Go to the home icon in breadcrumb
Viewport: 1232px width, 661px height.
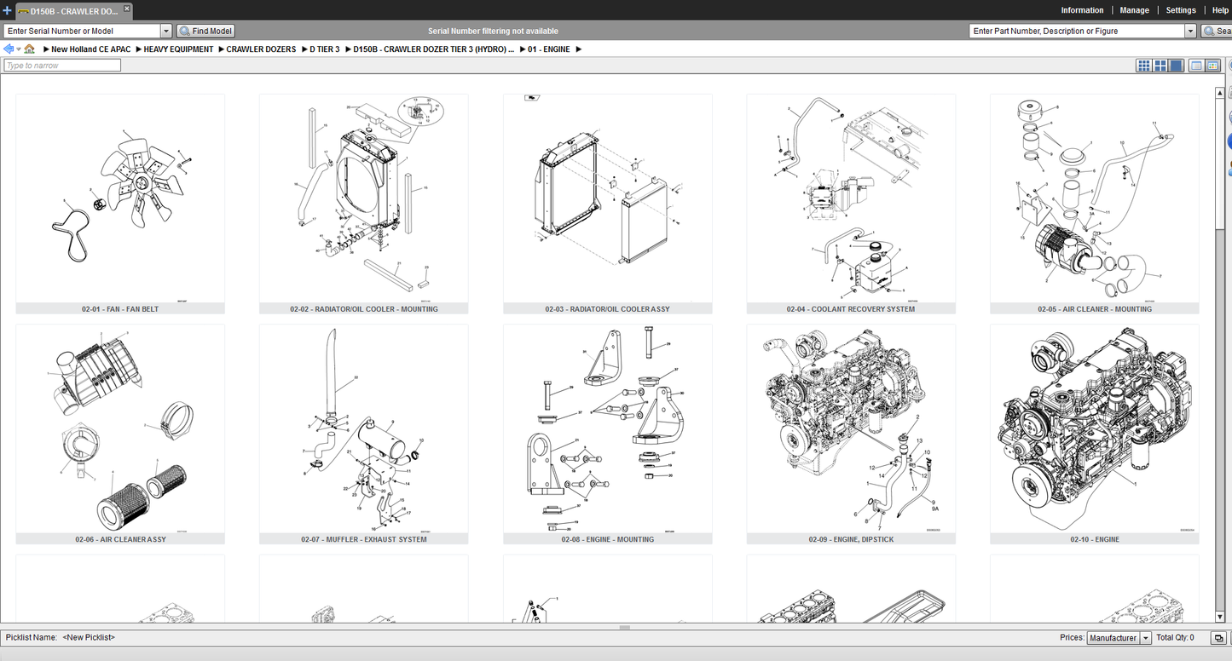point(30,49)
